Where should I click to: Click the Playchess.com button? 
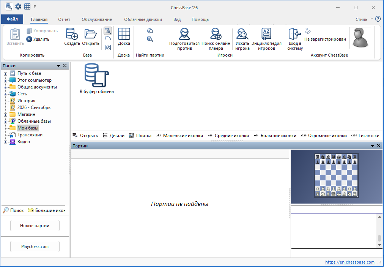pos(35,246)
